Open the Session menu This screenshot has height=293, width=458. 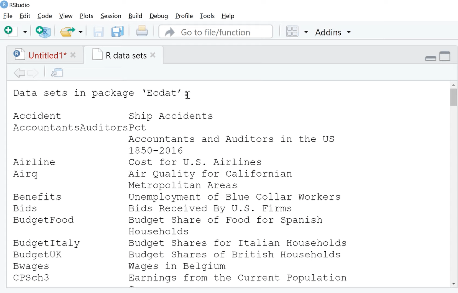tap(111, 16)
